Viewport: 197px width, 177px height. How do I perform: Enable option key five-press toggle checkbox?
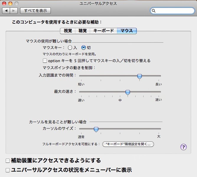pos(45,61)
